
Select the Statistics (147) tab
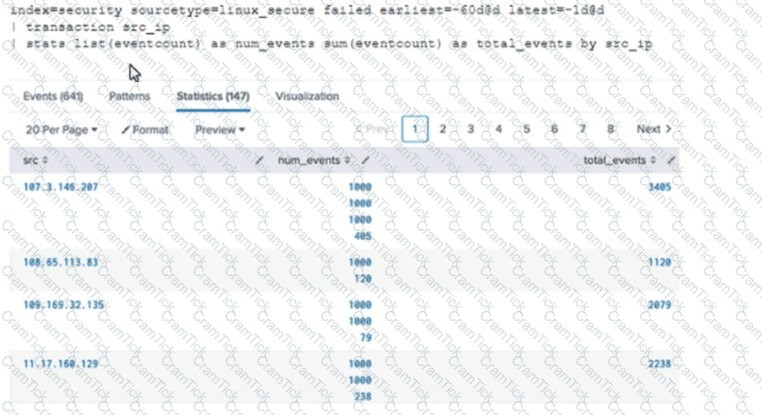pos(213,96)
